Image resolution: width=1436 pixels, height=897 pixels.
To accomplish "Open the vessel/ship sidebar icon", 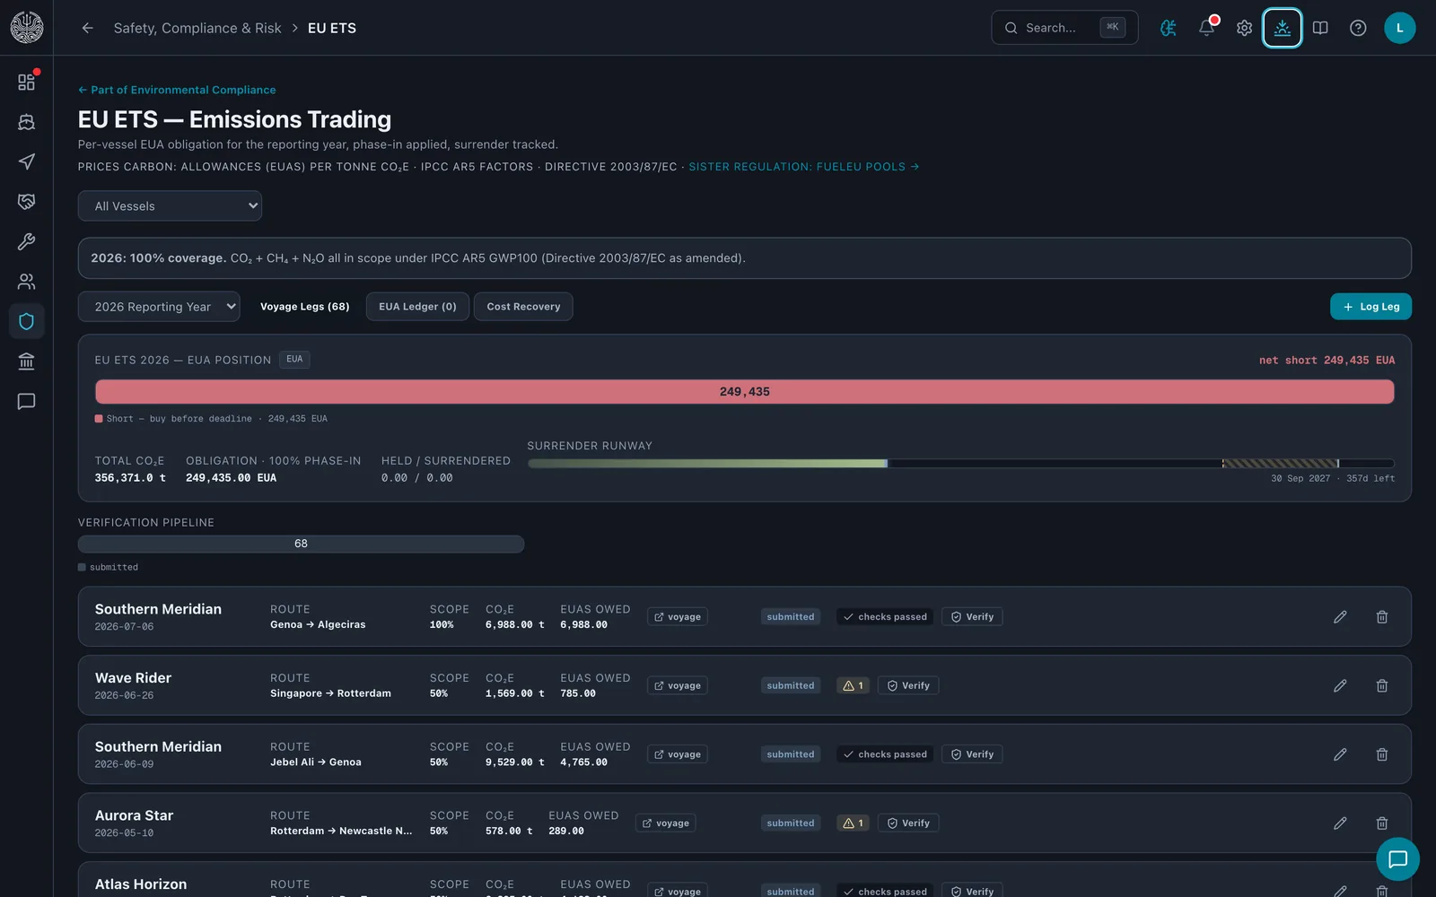I will tap(26, 122).
